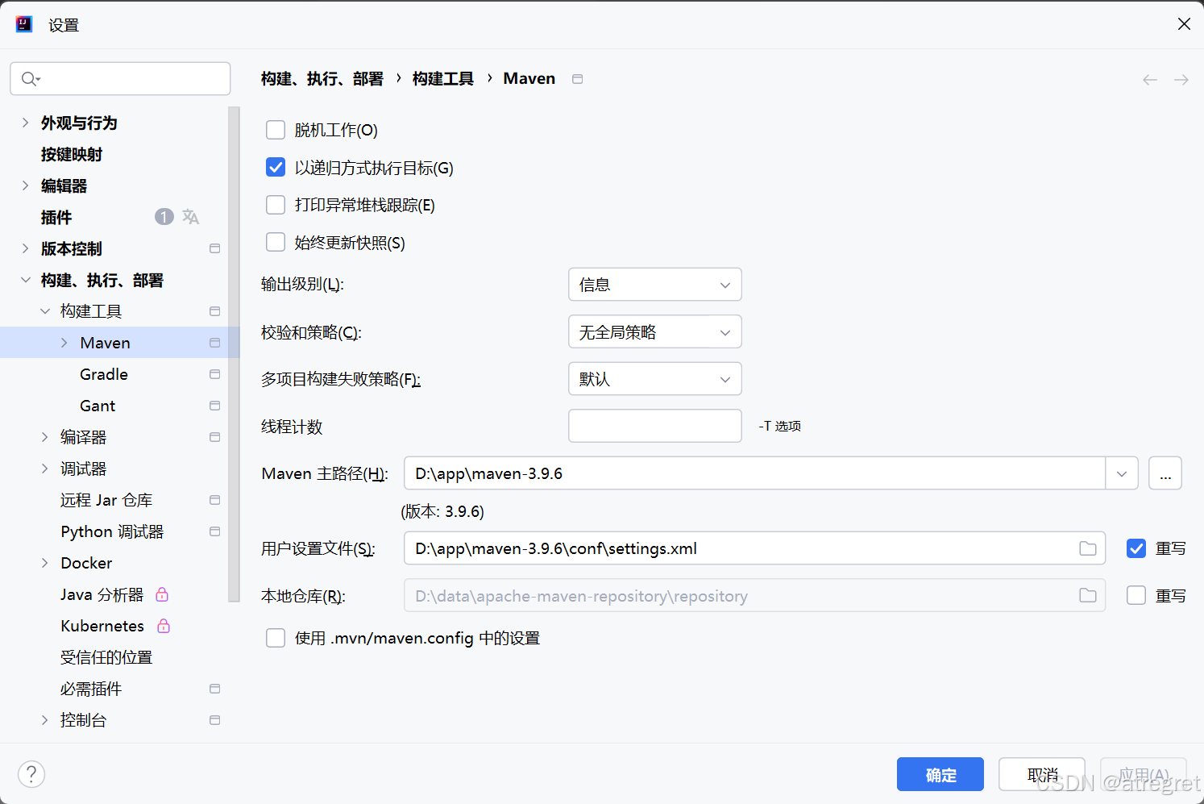The height and width of the screenshot is (804, 1204).
Task: Click the lock icon beside Kubernetes
Action: tap(164, 626)
